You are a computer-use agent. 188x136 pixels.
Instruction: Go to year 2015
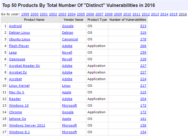pyautogui.click(x=174, y=14)
